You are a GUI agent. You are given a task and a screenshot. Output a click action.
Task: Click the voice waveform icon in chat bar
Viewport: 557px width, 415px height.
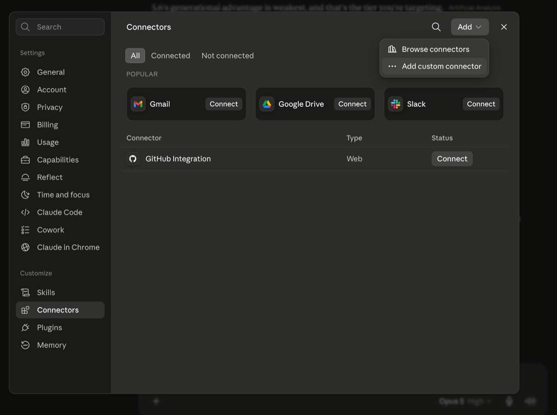530,401
